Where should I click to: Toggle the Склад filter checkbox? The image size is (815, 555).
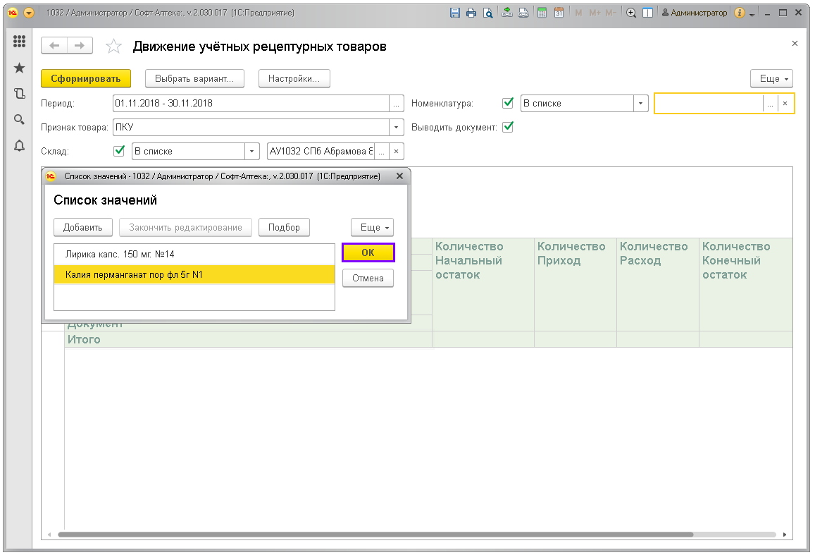[x=119, y=151]
